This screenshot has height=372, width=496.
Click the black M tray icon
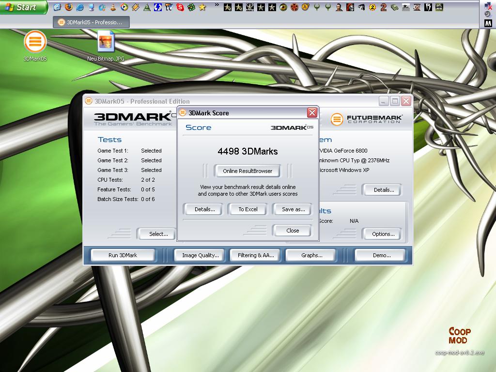coord(488,23)
